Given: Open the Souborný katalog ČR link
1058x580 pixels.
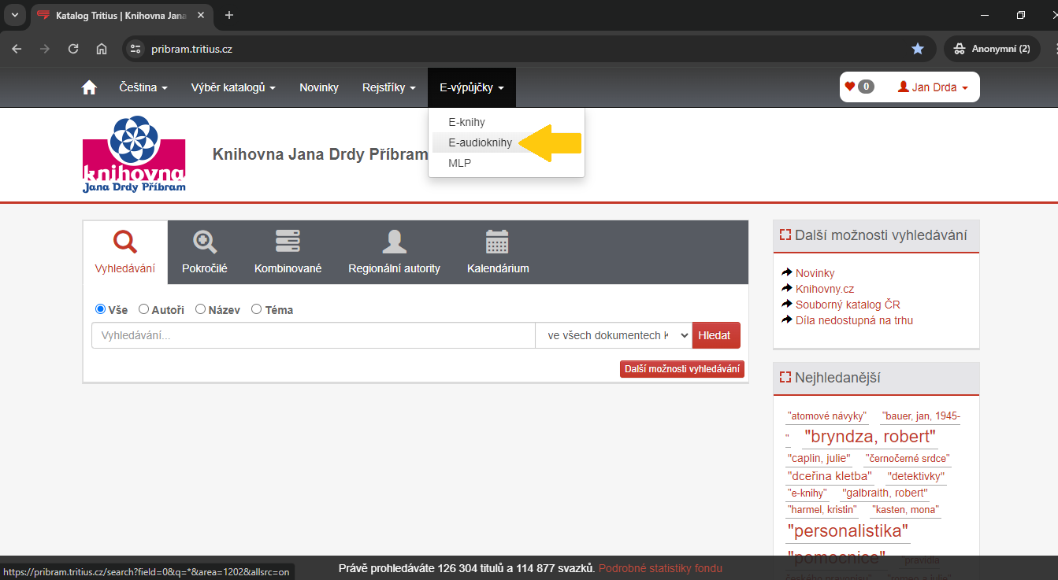Looking at the screenshot, I should pyautogui.click(x=847, y=305).
